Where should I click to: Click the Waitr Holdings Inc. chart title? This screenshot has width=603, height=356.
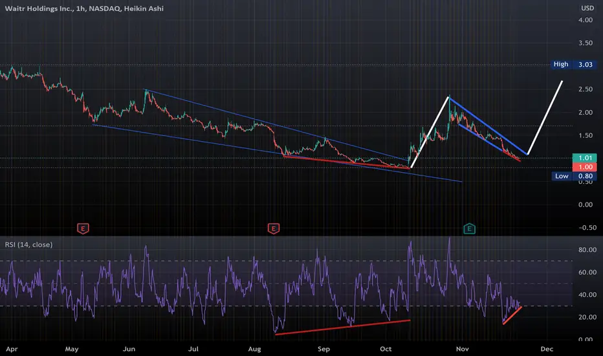[x=84, y=8]
